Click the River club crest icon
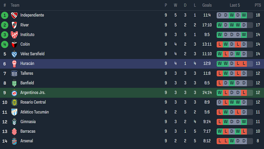 point(14,25)
